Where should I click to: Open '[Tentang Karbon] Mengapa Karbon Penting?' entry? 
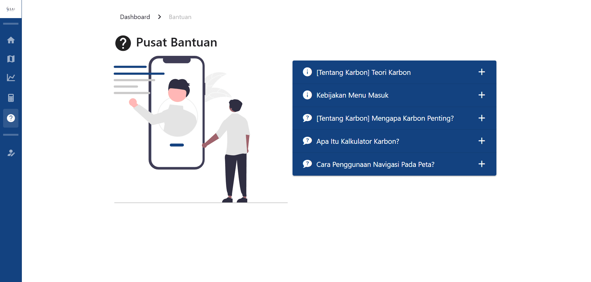click(x=385, y=118)
